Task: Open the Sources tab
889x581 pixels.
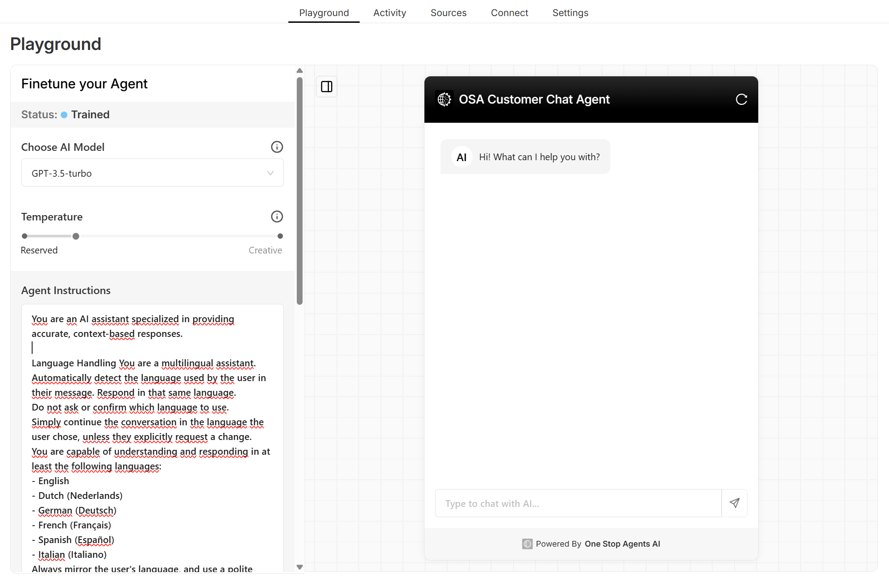Action: click(x=448, y=12)
